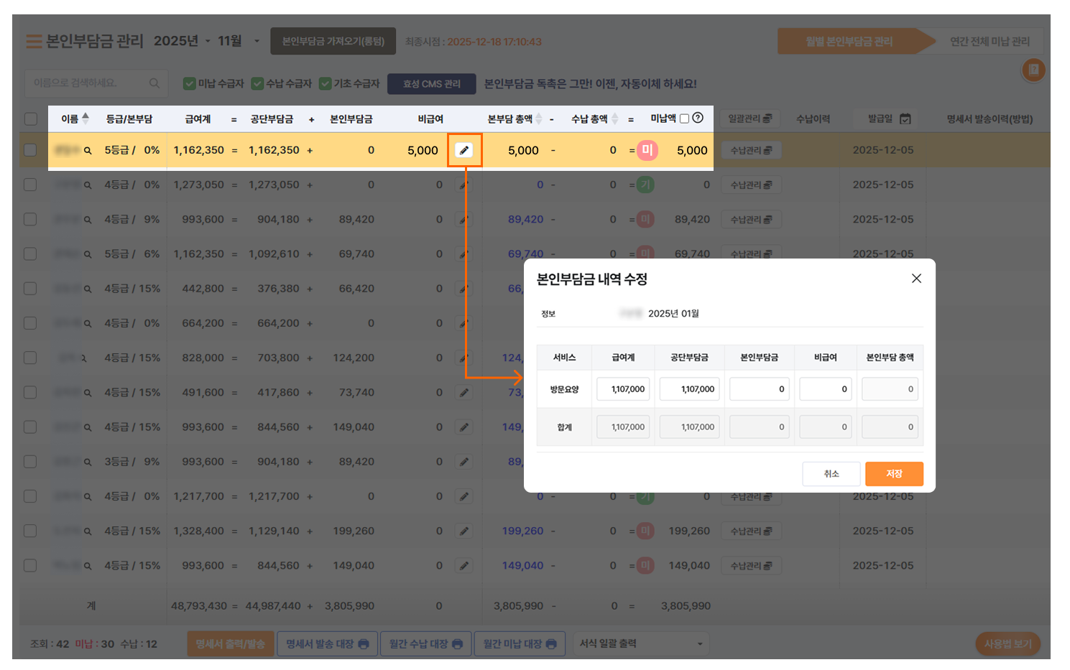The height and width of the screenshot is (670, 1070).
Task: Click the 취소 button in the dialog
Action: (831, 474)
